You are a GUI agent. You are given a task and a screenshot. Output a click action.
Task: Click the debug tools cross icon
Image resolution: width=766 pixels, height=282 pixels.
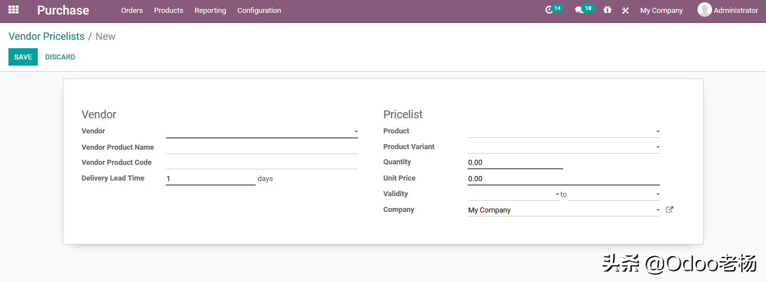point(625,11)
